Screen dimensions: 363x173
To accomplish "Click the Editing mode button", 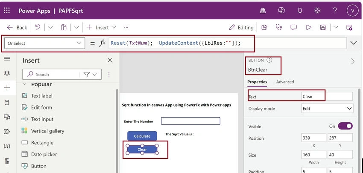I will (241, 28).
